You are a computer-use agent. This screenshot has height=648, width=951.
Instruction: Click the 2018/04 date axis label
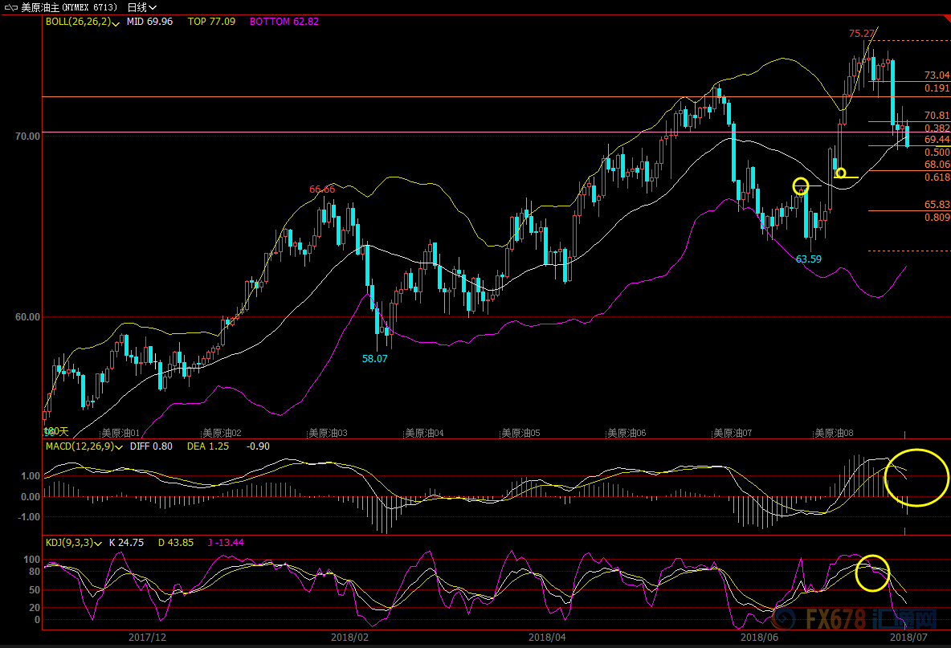547,637
